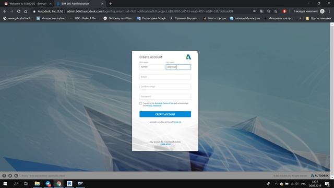Open the Facebook icon in the page footer
Viewport: 334px width, 188px height.
tap(4, 175)
